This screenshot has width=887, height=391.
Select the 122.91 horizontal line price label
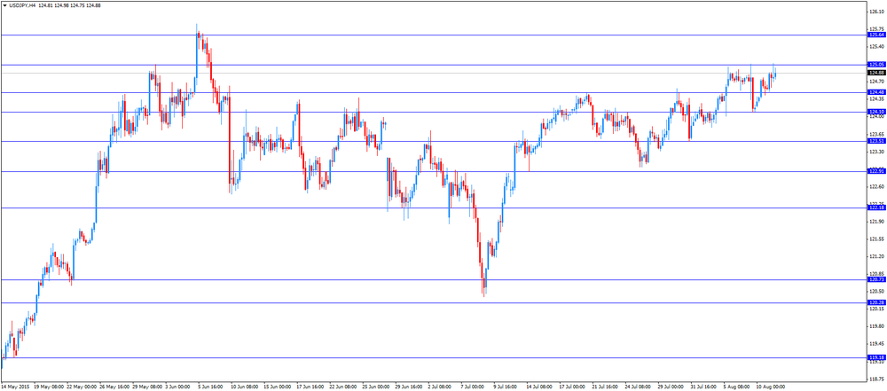pyautogui.click(x=876, y=171)
